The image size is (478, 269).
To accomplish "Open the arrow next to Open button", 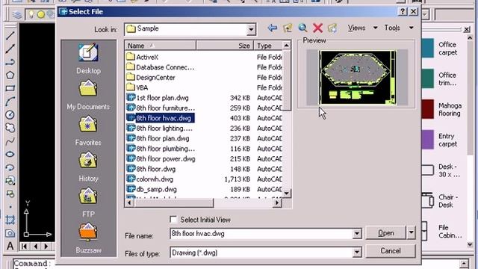I will [x=411, y=232].
